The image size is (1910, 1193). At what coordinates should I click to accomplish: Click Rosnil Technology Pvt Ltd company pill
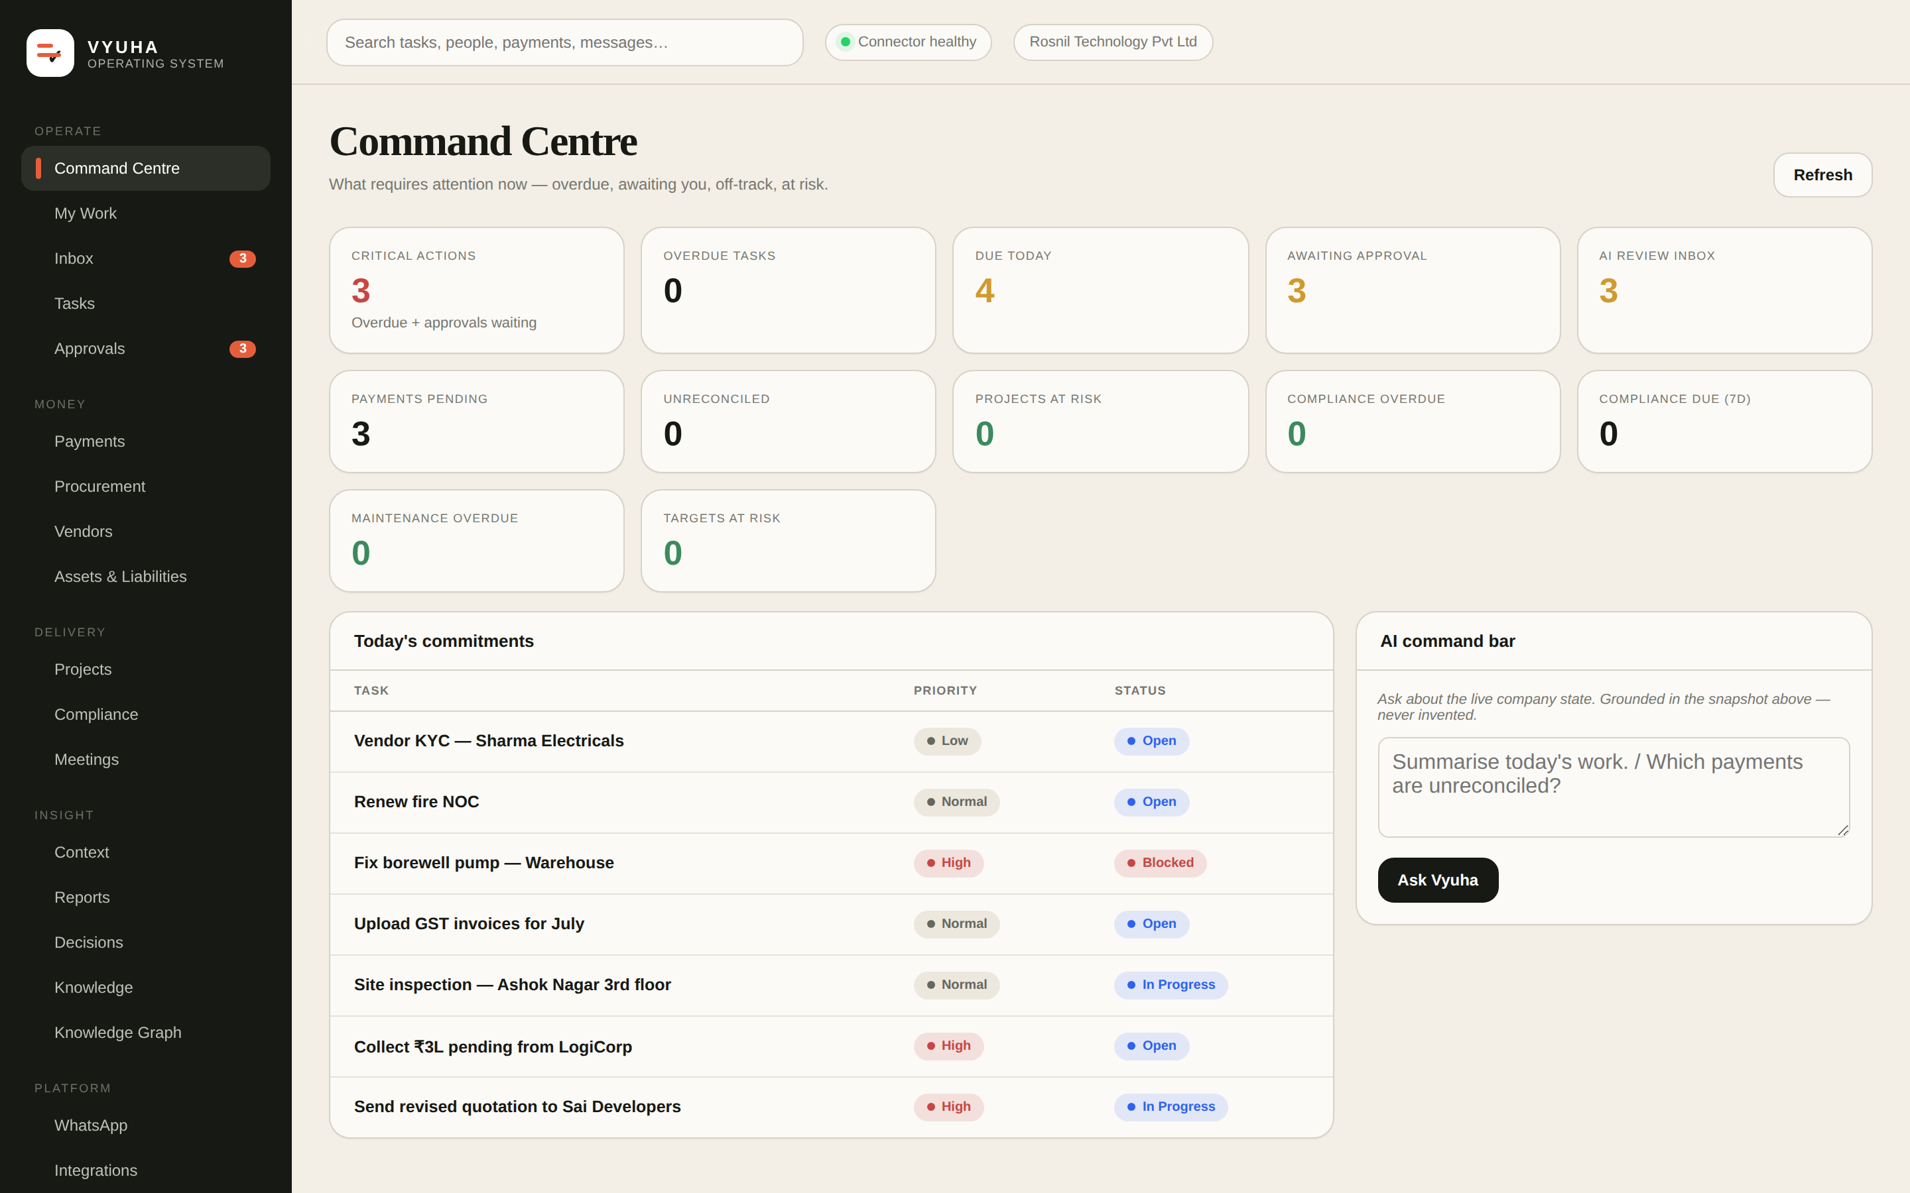[x=1113, y=42]
